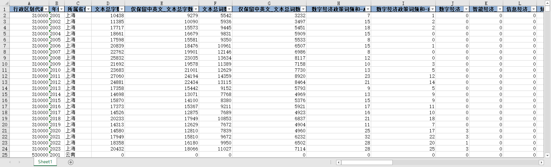This screenshot has height=167, width=551.
Task: Open the 智能经济 column filter dropdown
Action: point(500,9)
